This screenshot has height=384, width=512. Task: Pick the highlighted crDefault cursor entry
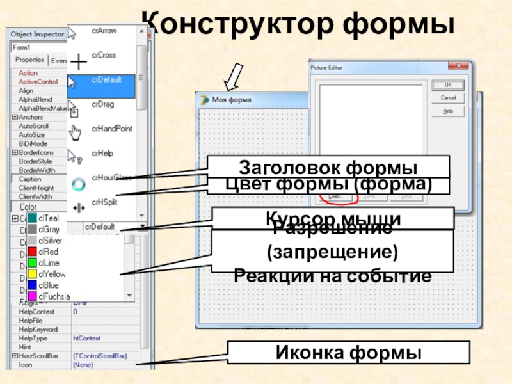click(x=101, y=86)
